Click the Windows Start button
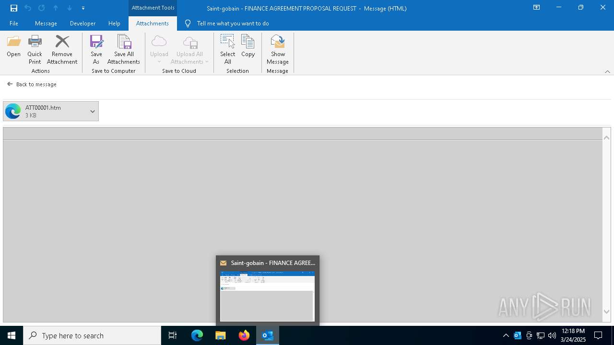This screenshot has height=345, width=614. tap(12, 335)
